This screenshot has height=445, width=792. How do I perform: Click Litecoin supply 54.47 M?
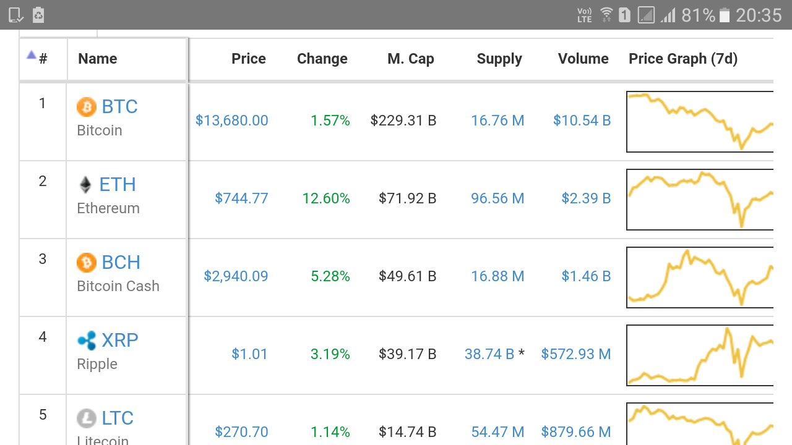pyautogui.click(x=497, y=432)
